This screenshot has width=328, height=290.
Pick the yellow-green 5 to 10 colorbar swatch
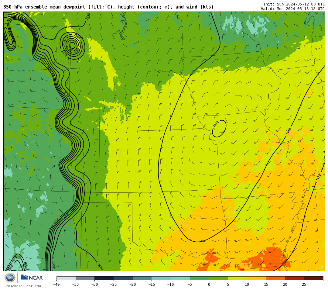[x=237, y=278]
